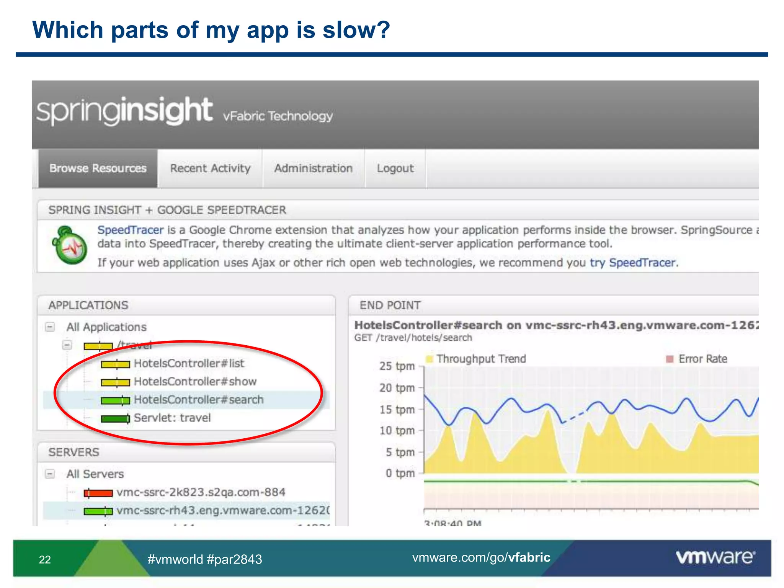Collapse the /travel application node

pos(67,345)
